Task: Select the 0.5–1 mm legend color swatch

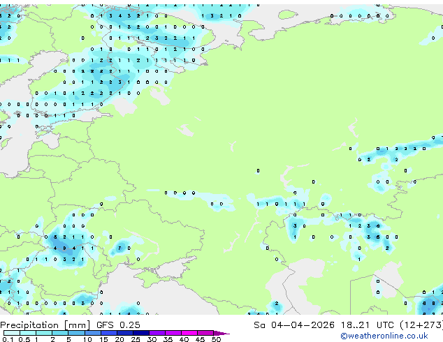Action: point(28,333)
